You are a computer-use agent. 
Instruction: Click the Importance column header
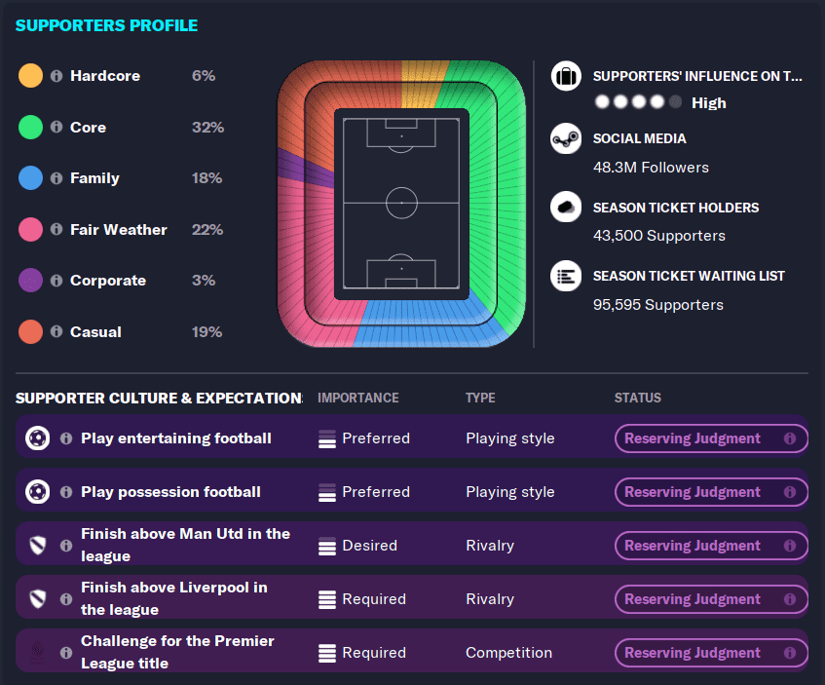pyautogui.click(x=358, y=398)
